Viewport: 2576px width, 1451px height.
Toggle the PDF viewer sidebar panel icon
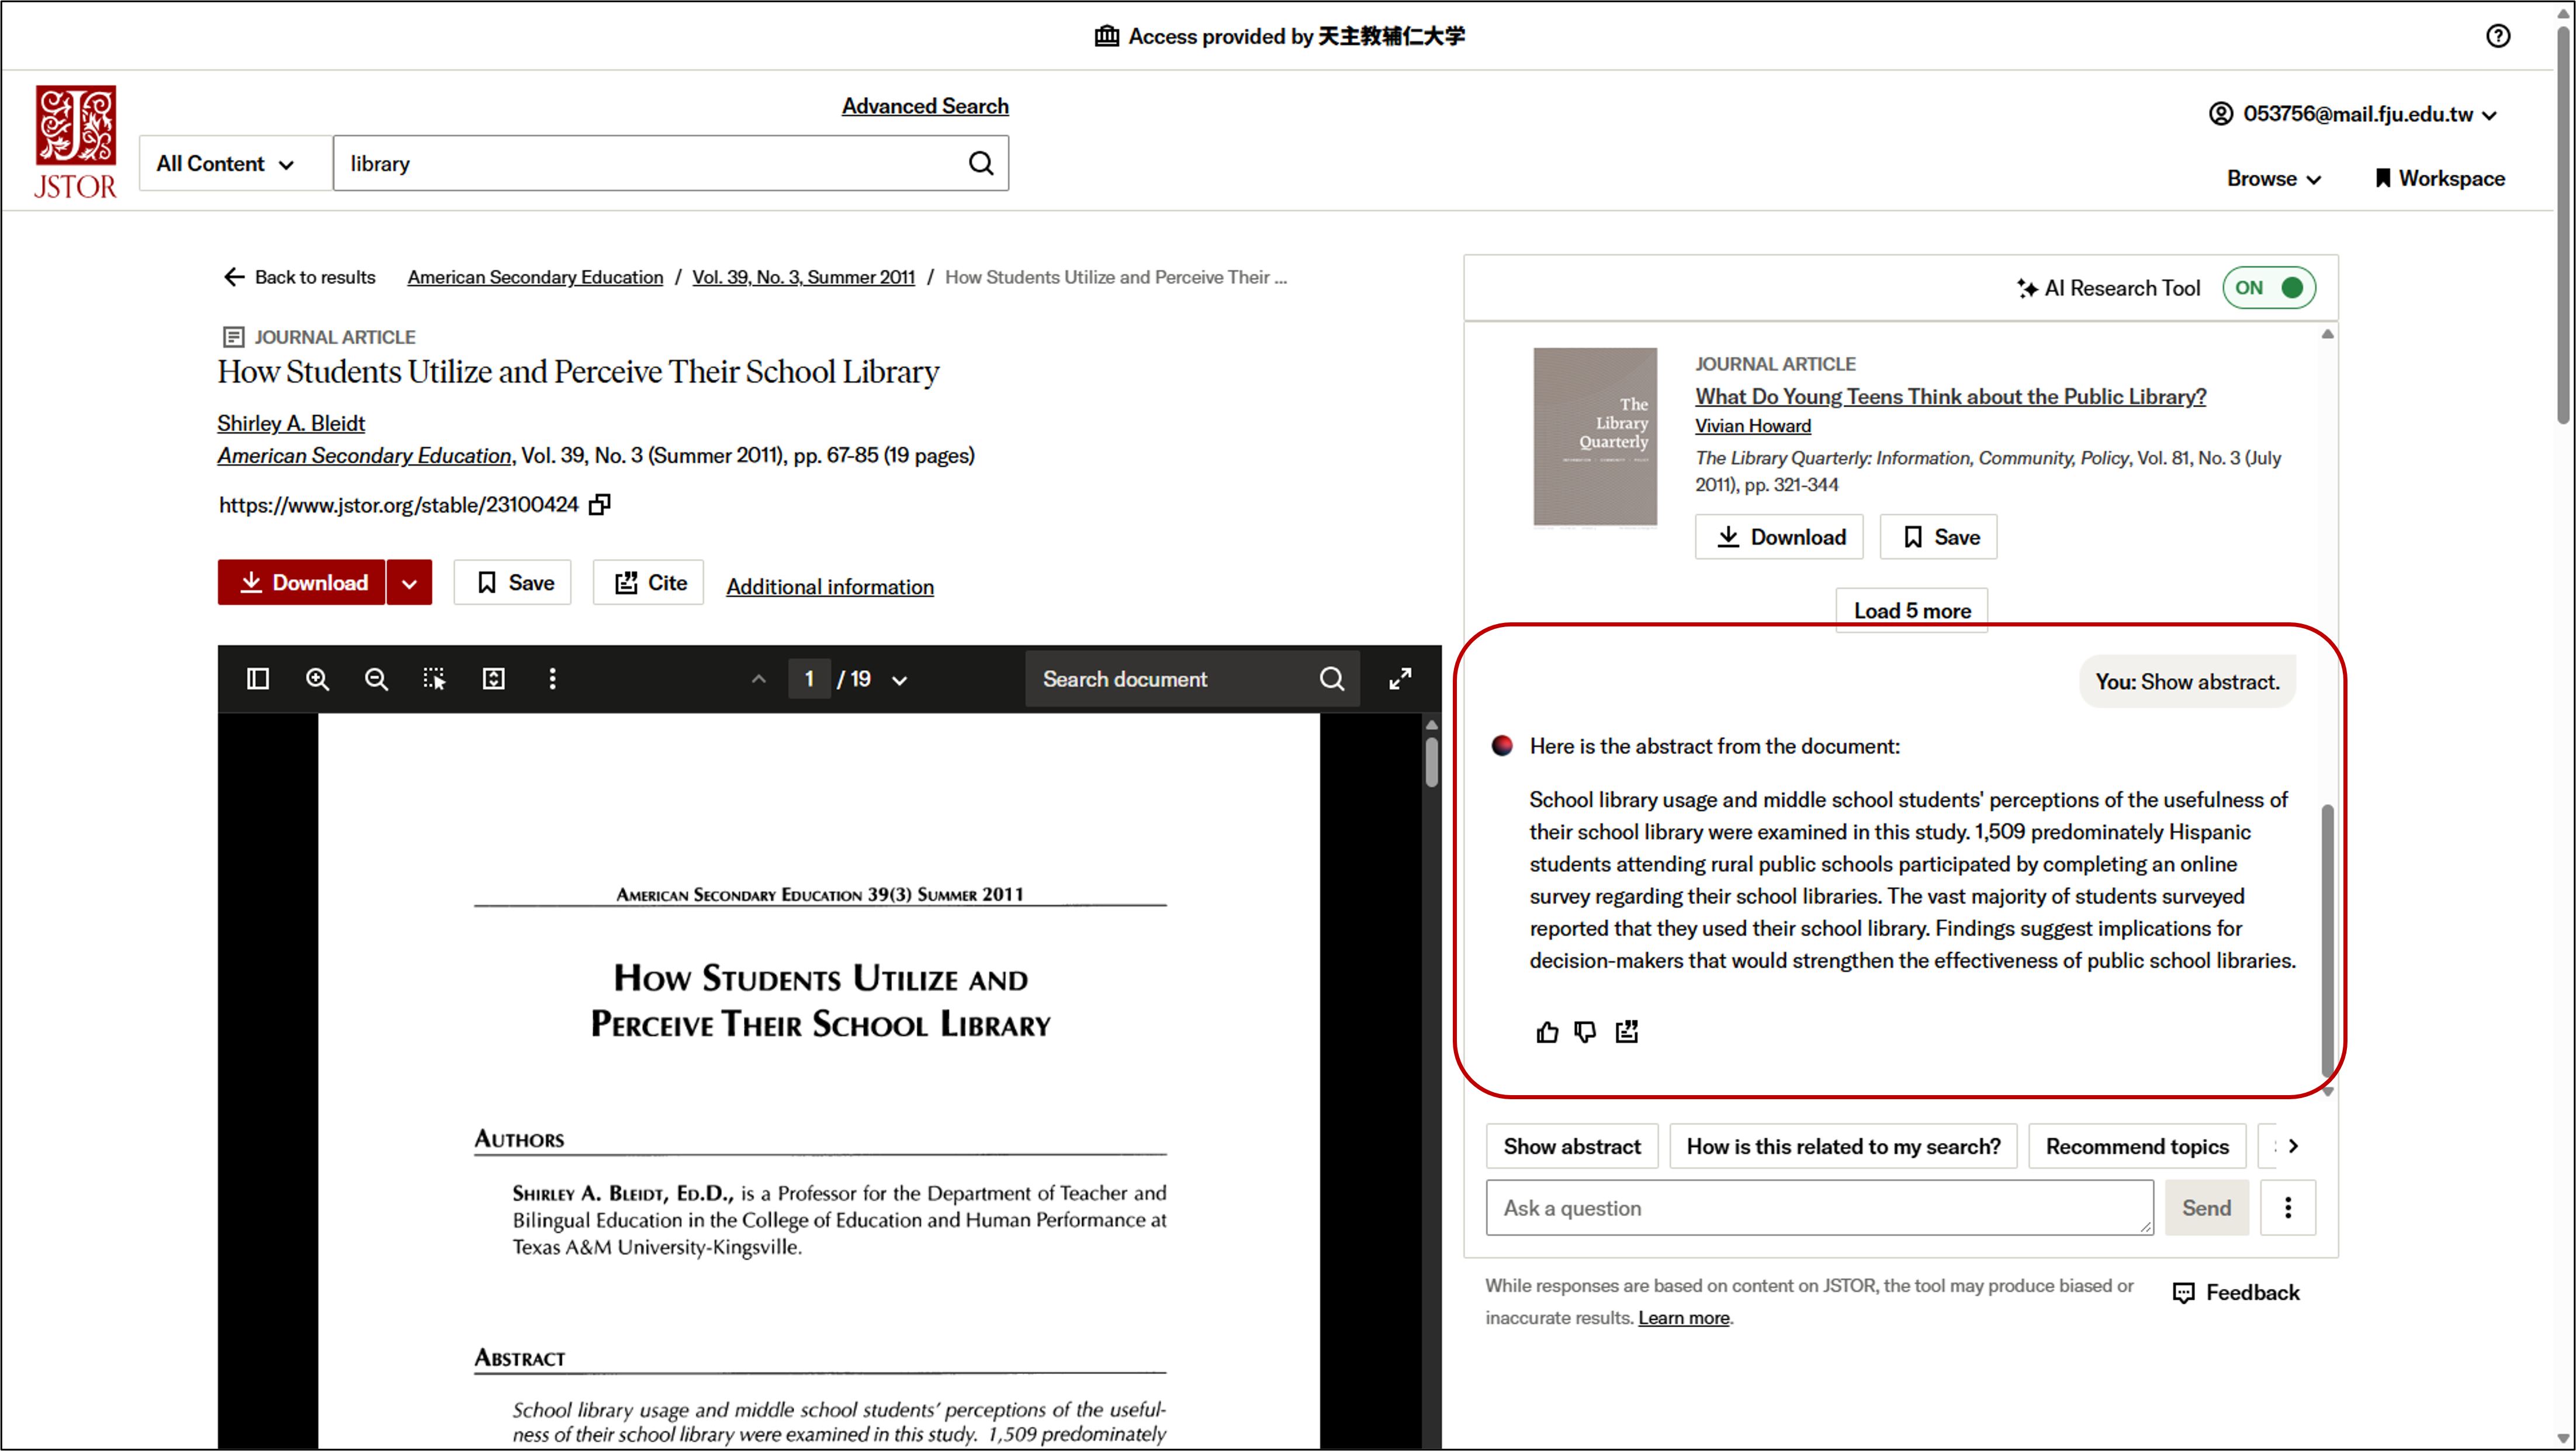click(258, 679)
